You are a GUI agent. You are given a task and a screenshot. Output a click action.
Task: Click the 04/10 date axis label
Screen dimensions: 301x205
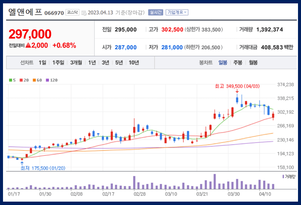point(265,194)
